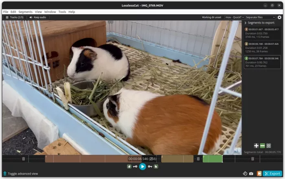Screen dimensions: 285x179
Task: Toggle the orange export mode button next to Export
Action: [x=259, y=174]
